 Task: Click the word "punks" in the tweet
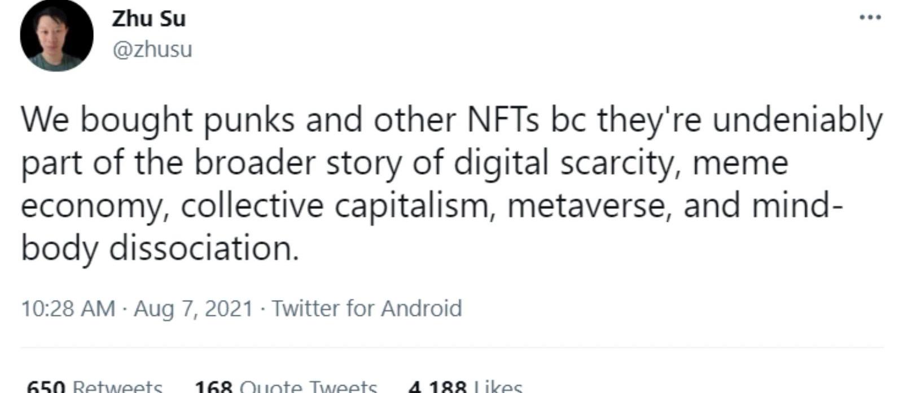[249, 120]
